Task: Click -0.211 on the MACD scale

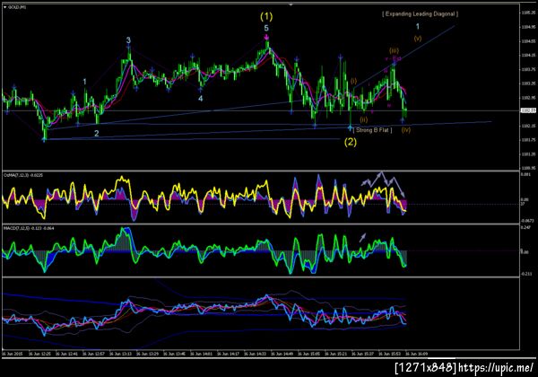Action: (526, 274)
